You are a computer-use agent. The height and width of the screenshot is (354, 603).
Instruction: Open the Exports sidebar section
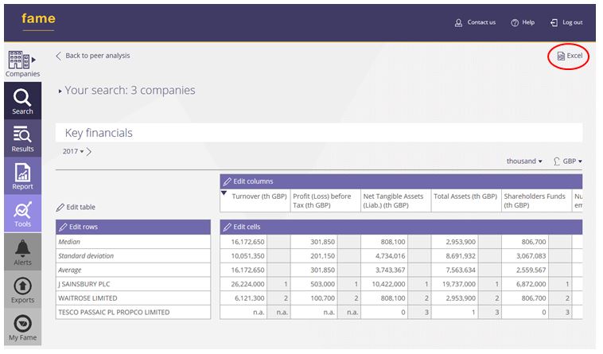pyautogui.click(x=22, y=290)
